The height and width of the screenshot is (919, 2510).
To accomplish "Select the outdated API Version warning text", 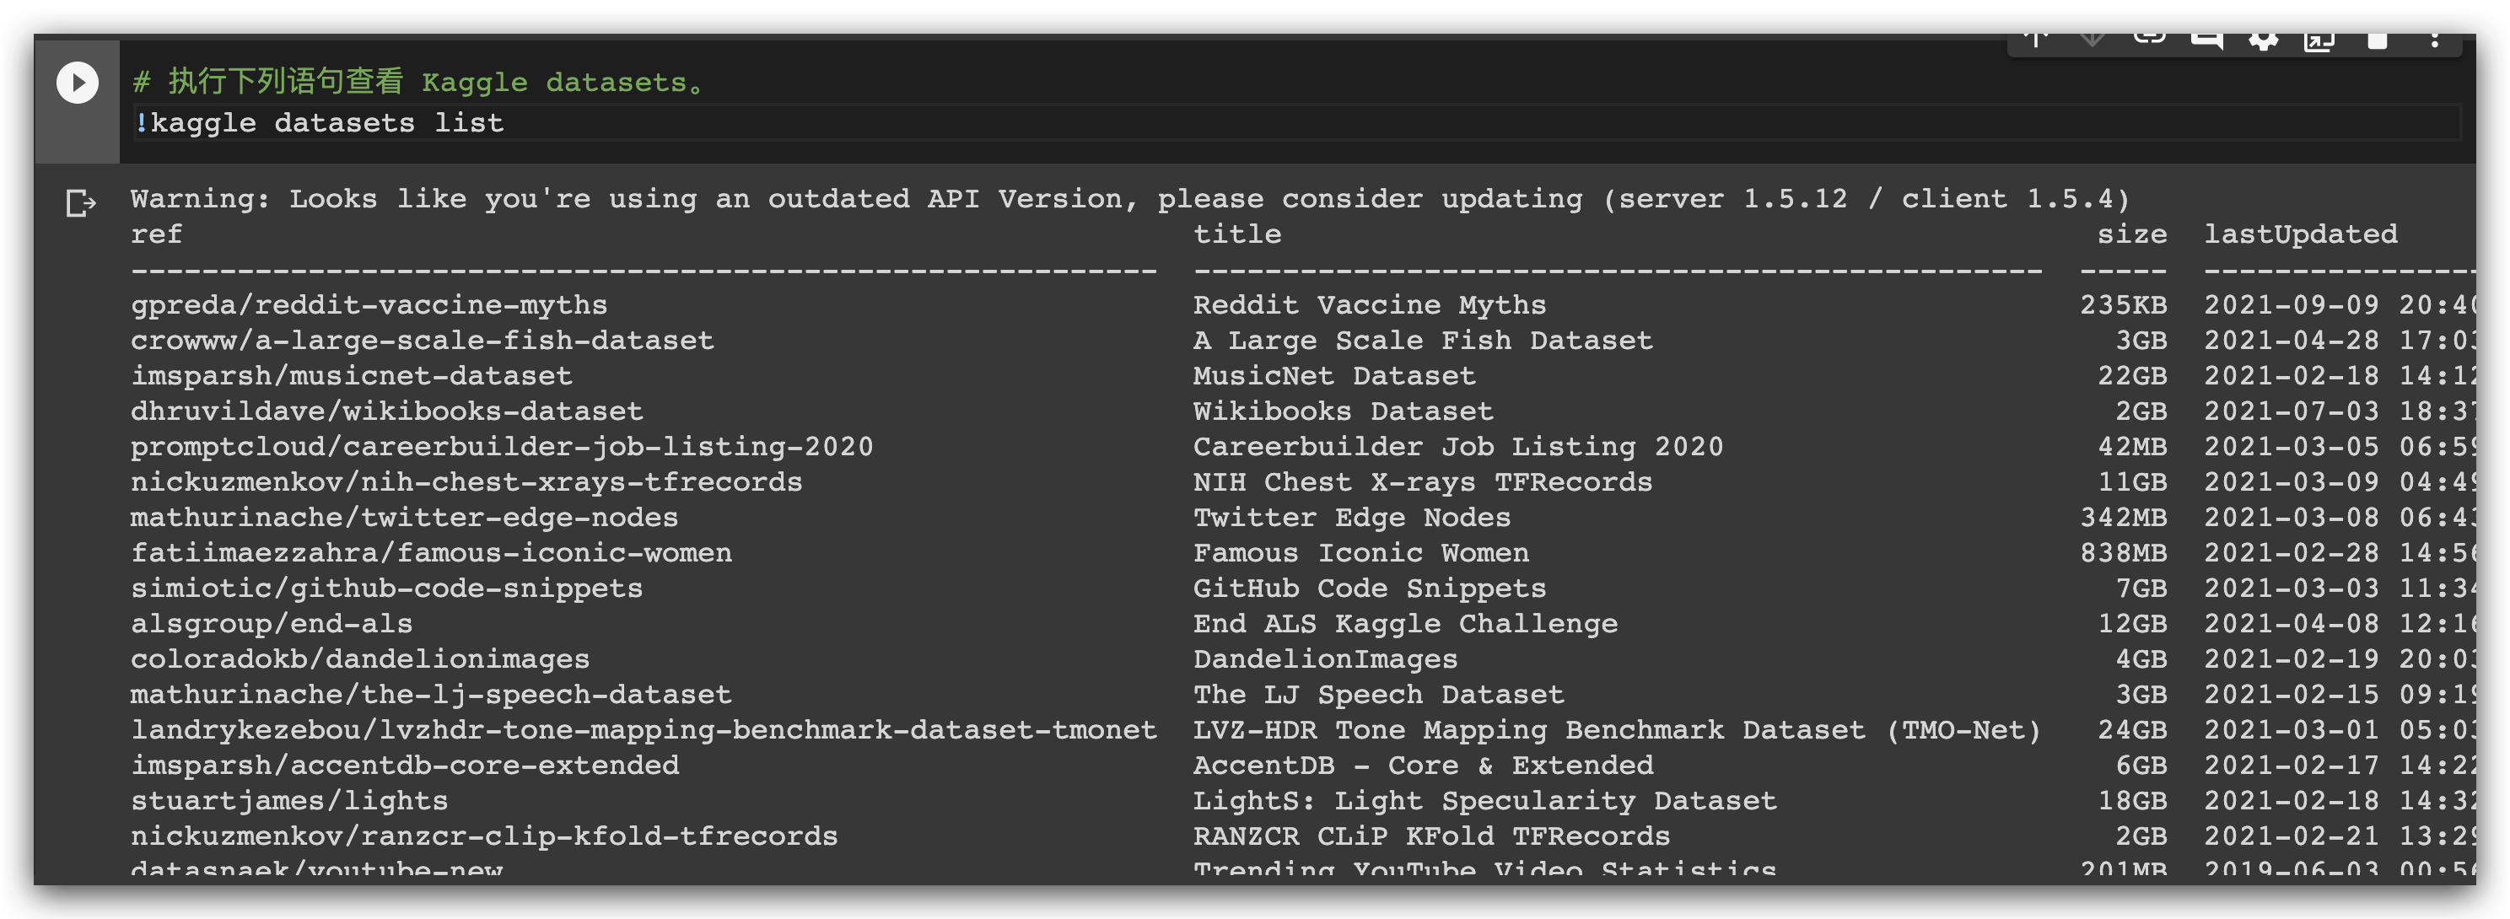I will pos(1130,199).
